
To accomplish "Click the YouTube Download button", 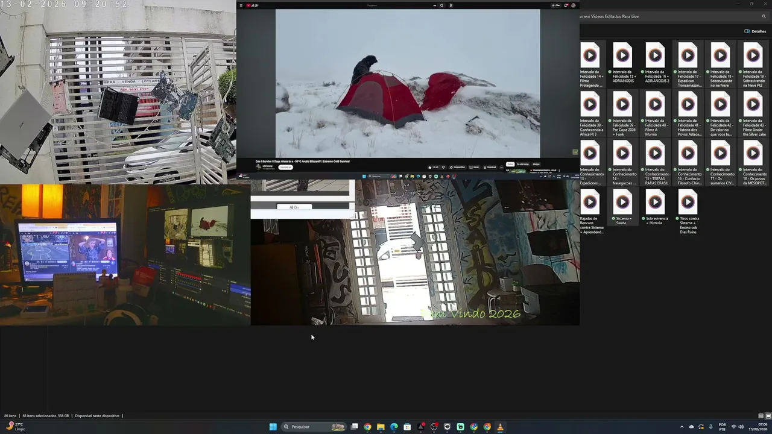I will pos(490,167).
